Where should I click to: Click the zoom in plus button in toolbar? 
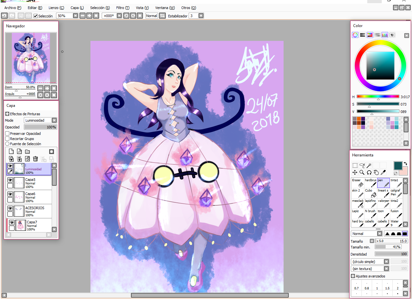89,15
